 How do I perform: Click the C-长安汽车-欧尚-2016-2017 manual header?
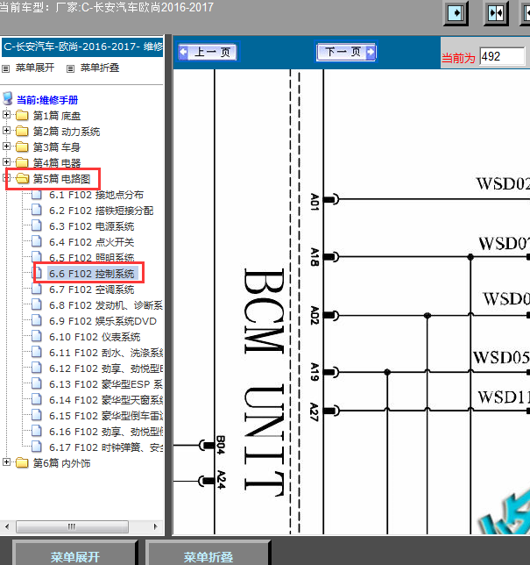82,46
